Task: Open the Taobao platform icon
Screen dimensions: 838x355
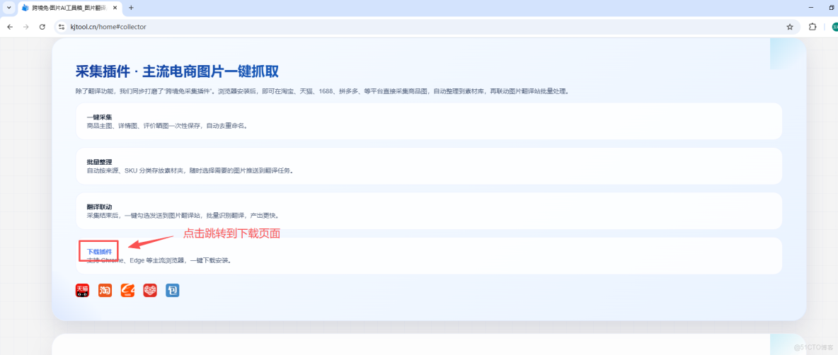Action: [x=105, y=291]
